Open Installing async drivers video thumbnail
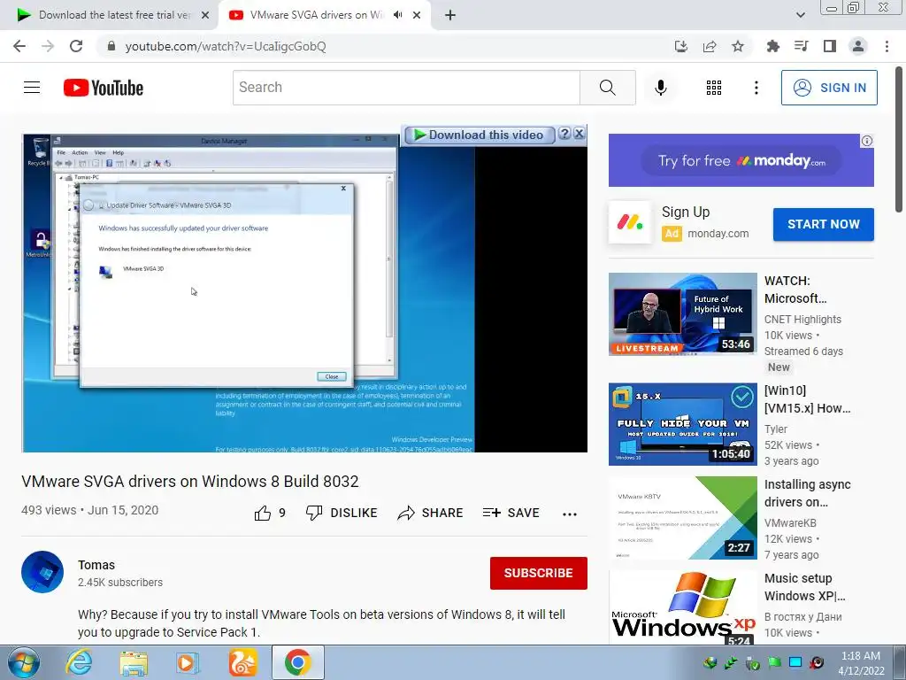Screen dimensions: 906x680 682,517
